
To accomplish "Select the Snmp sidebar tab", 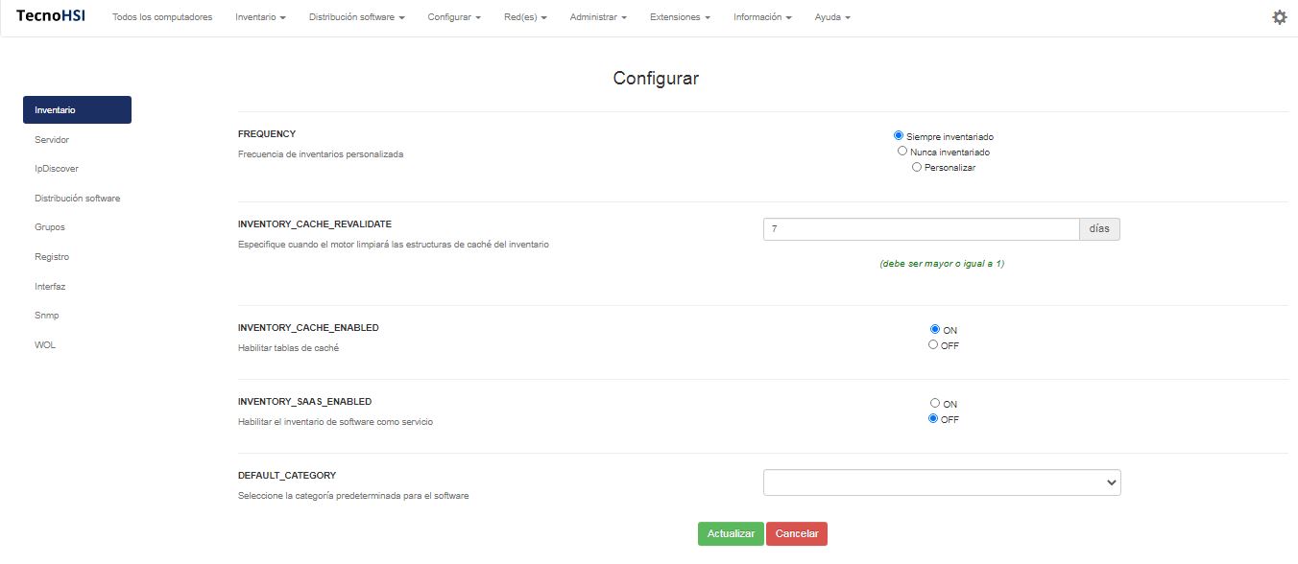I will click(x=47, y=316).
